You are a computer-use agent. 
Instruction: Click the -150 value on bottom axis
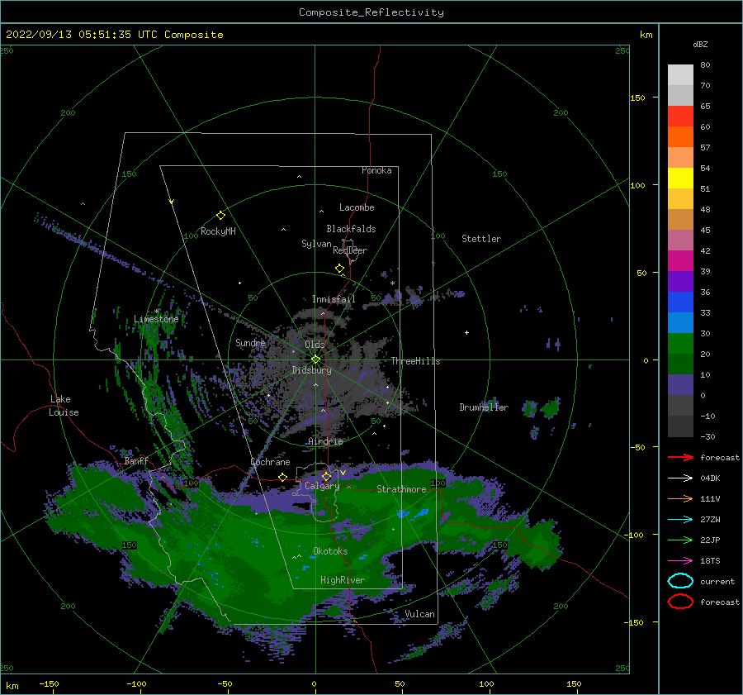[49, 684]
